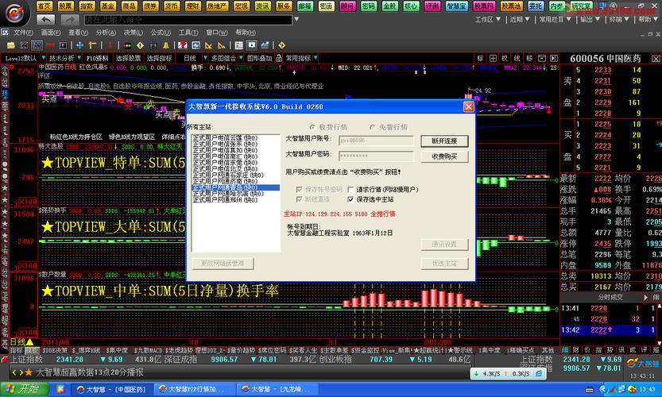This screenshot has width=662, height=397.
Task: Click the 通讯设置 button
Action: (x=444, y=245)
